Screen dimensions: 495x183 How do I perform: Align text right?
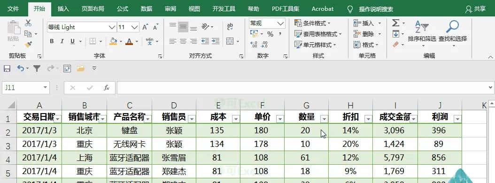point(193,41)
